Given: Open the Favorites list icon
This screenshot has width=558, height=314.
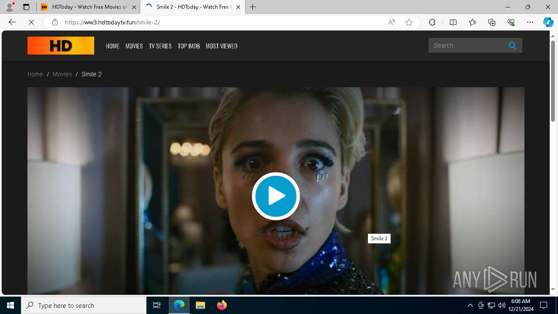Looking at the screenshot, I should [473, 22].
